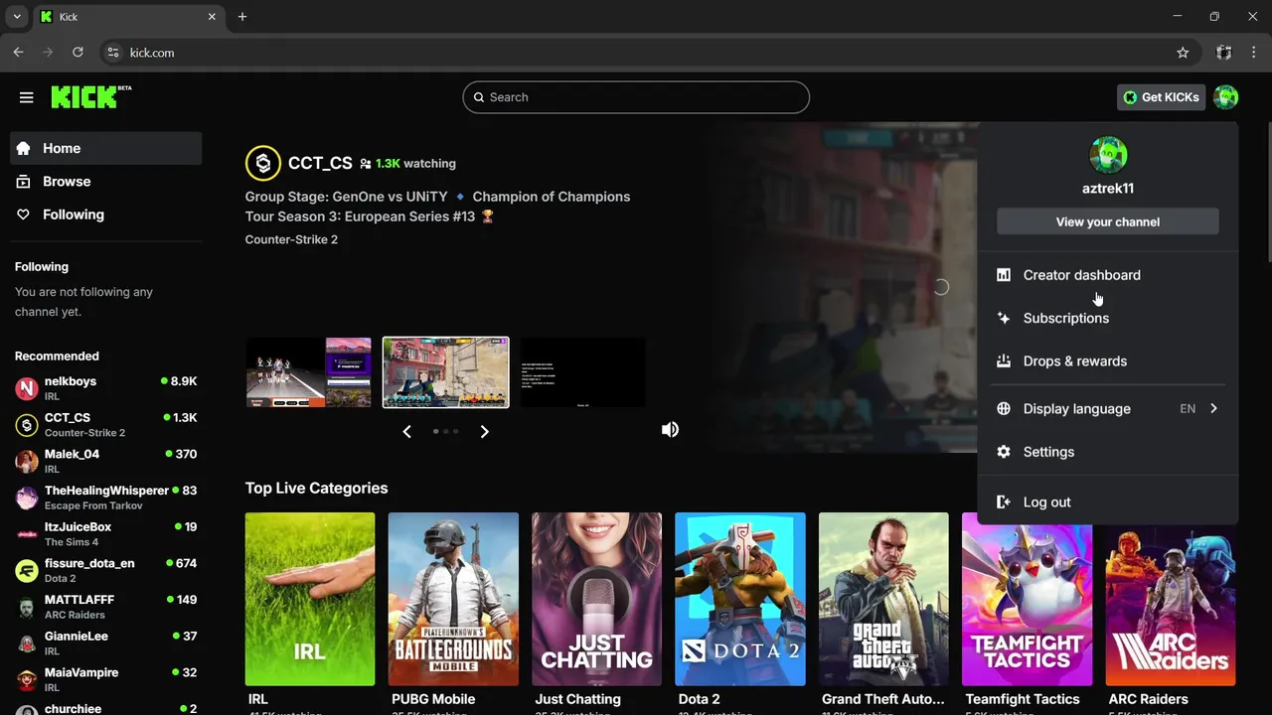Bookmark this page with star icon

click(1183, 53)
